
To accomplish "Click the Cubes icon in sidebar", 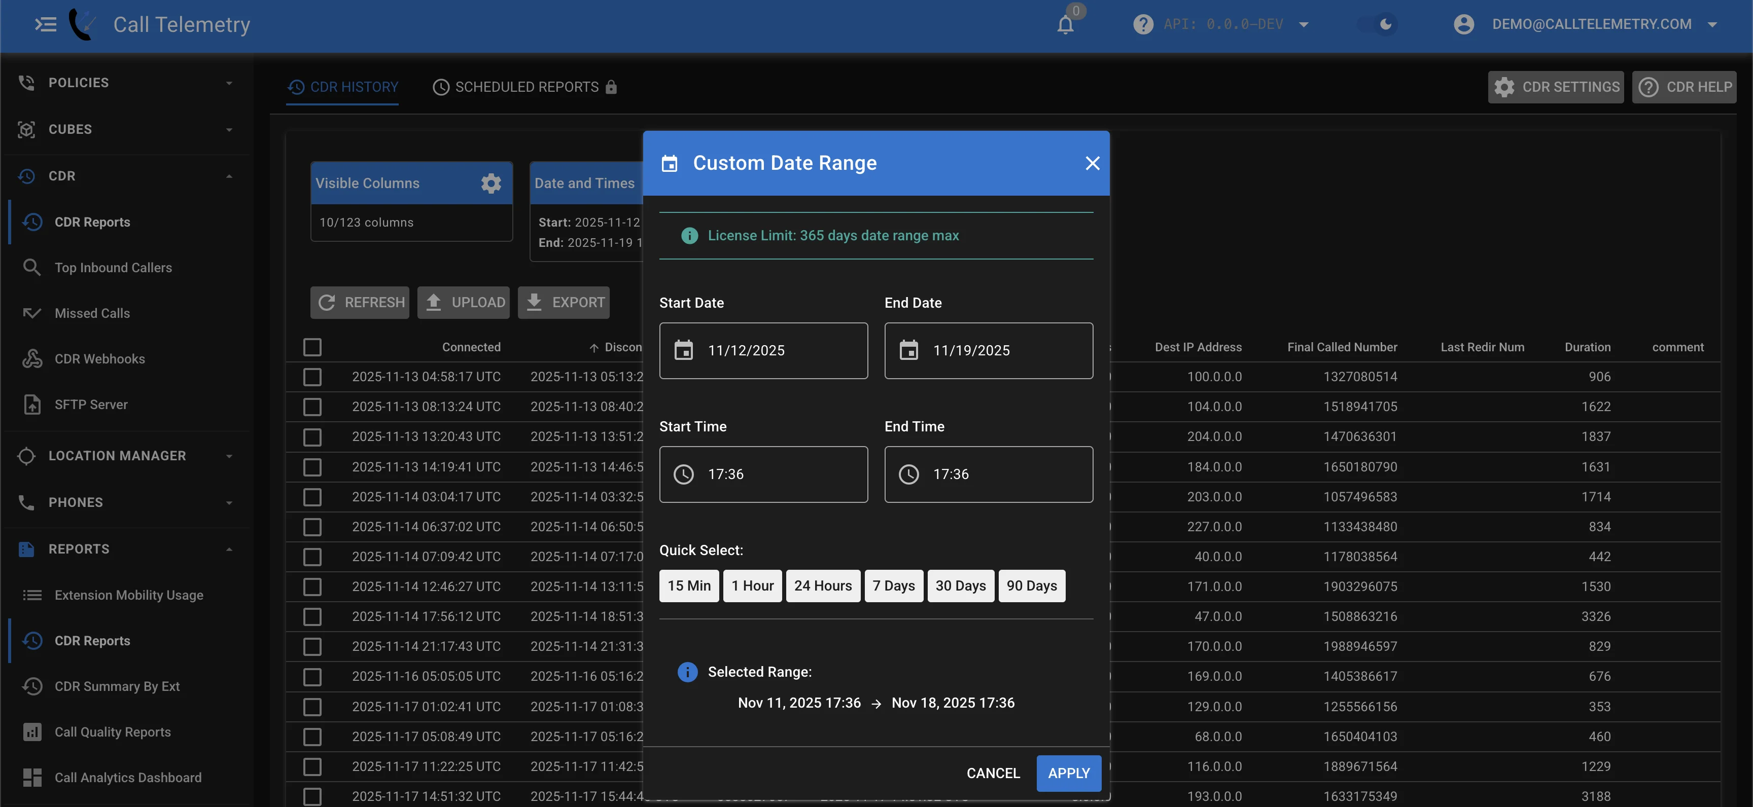I will [x=26, y=129].
